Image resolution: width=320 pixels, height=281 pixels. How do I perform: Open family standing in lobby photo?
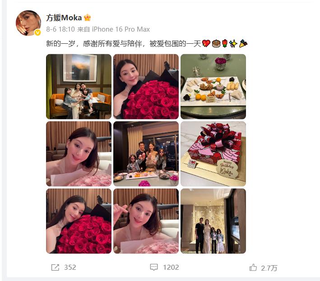click(x=213, y=221)
